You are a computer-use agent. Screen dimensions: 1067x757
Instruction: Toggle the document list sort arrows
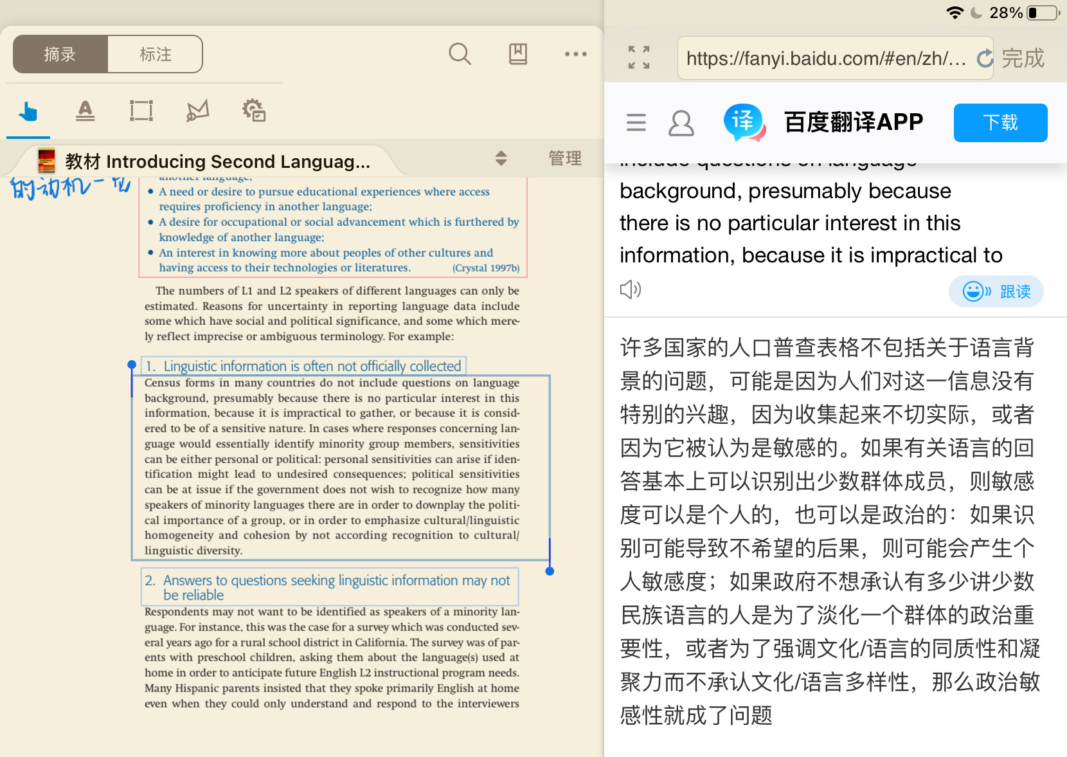click(x=501, y=158)
